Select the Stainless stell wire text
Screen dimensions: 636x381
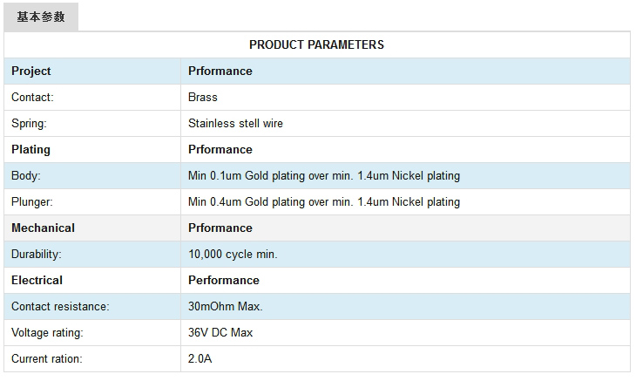[x=235, y=123]
